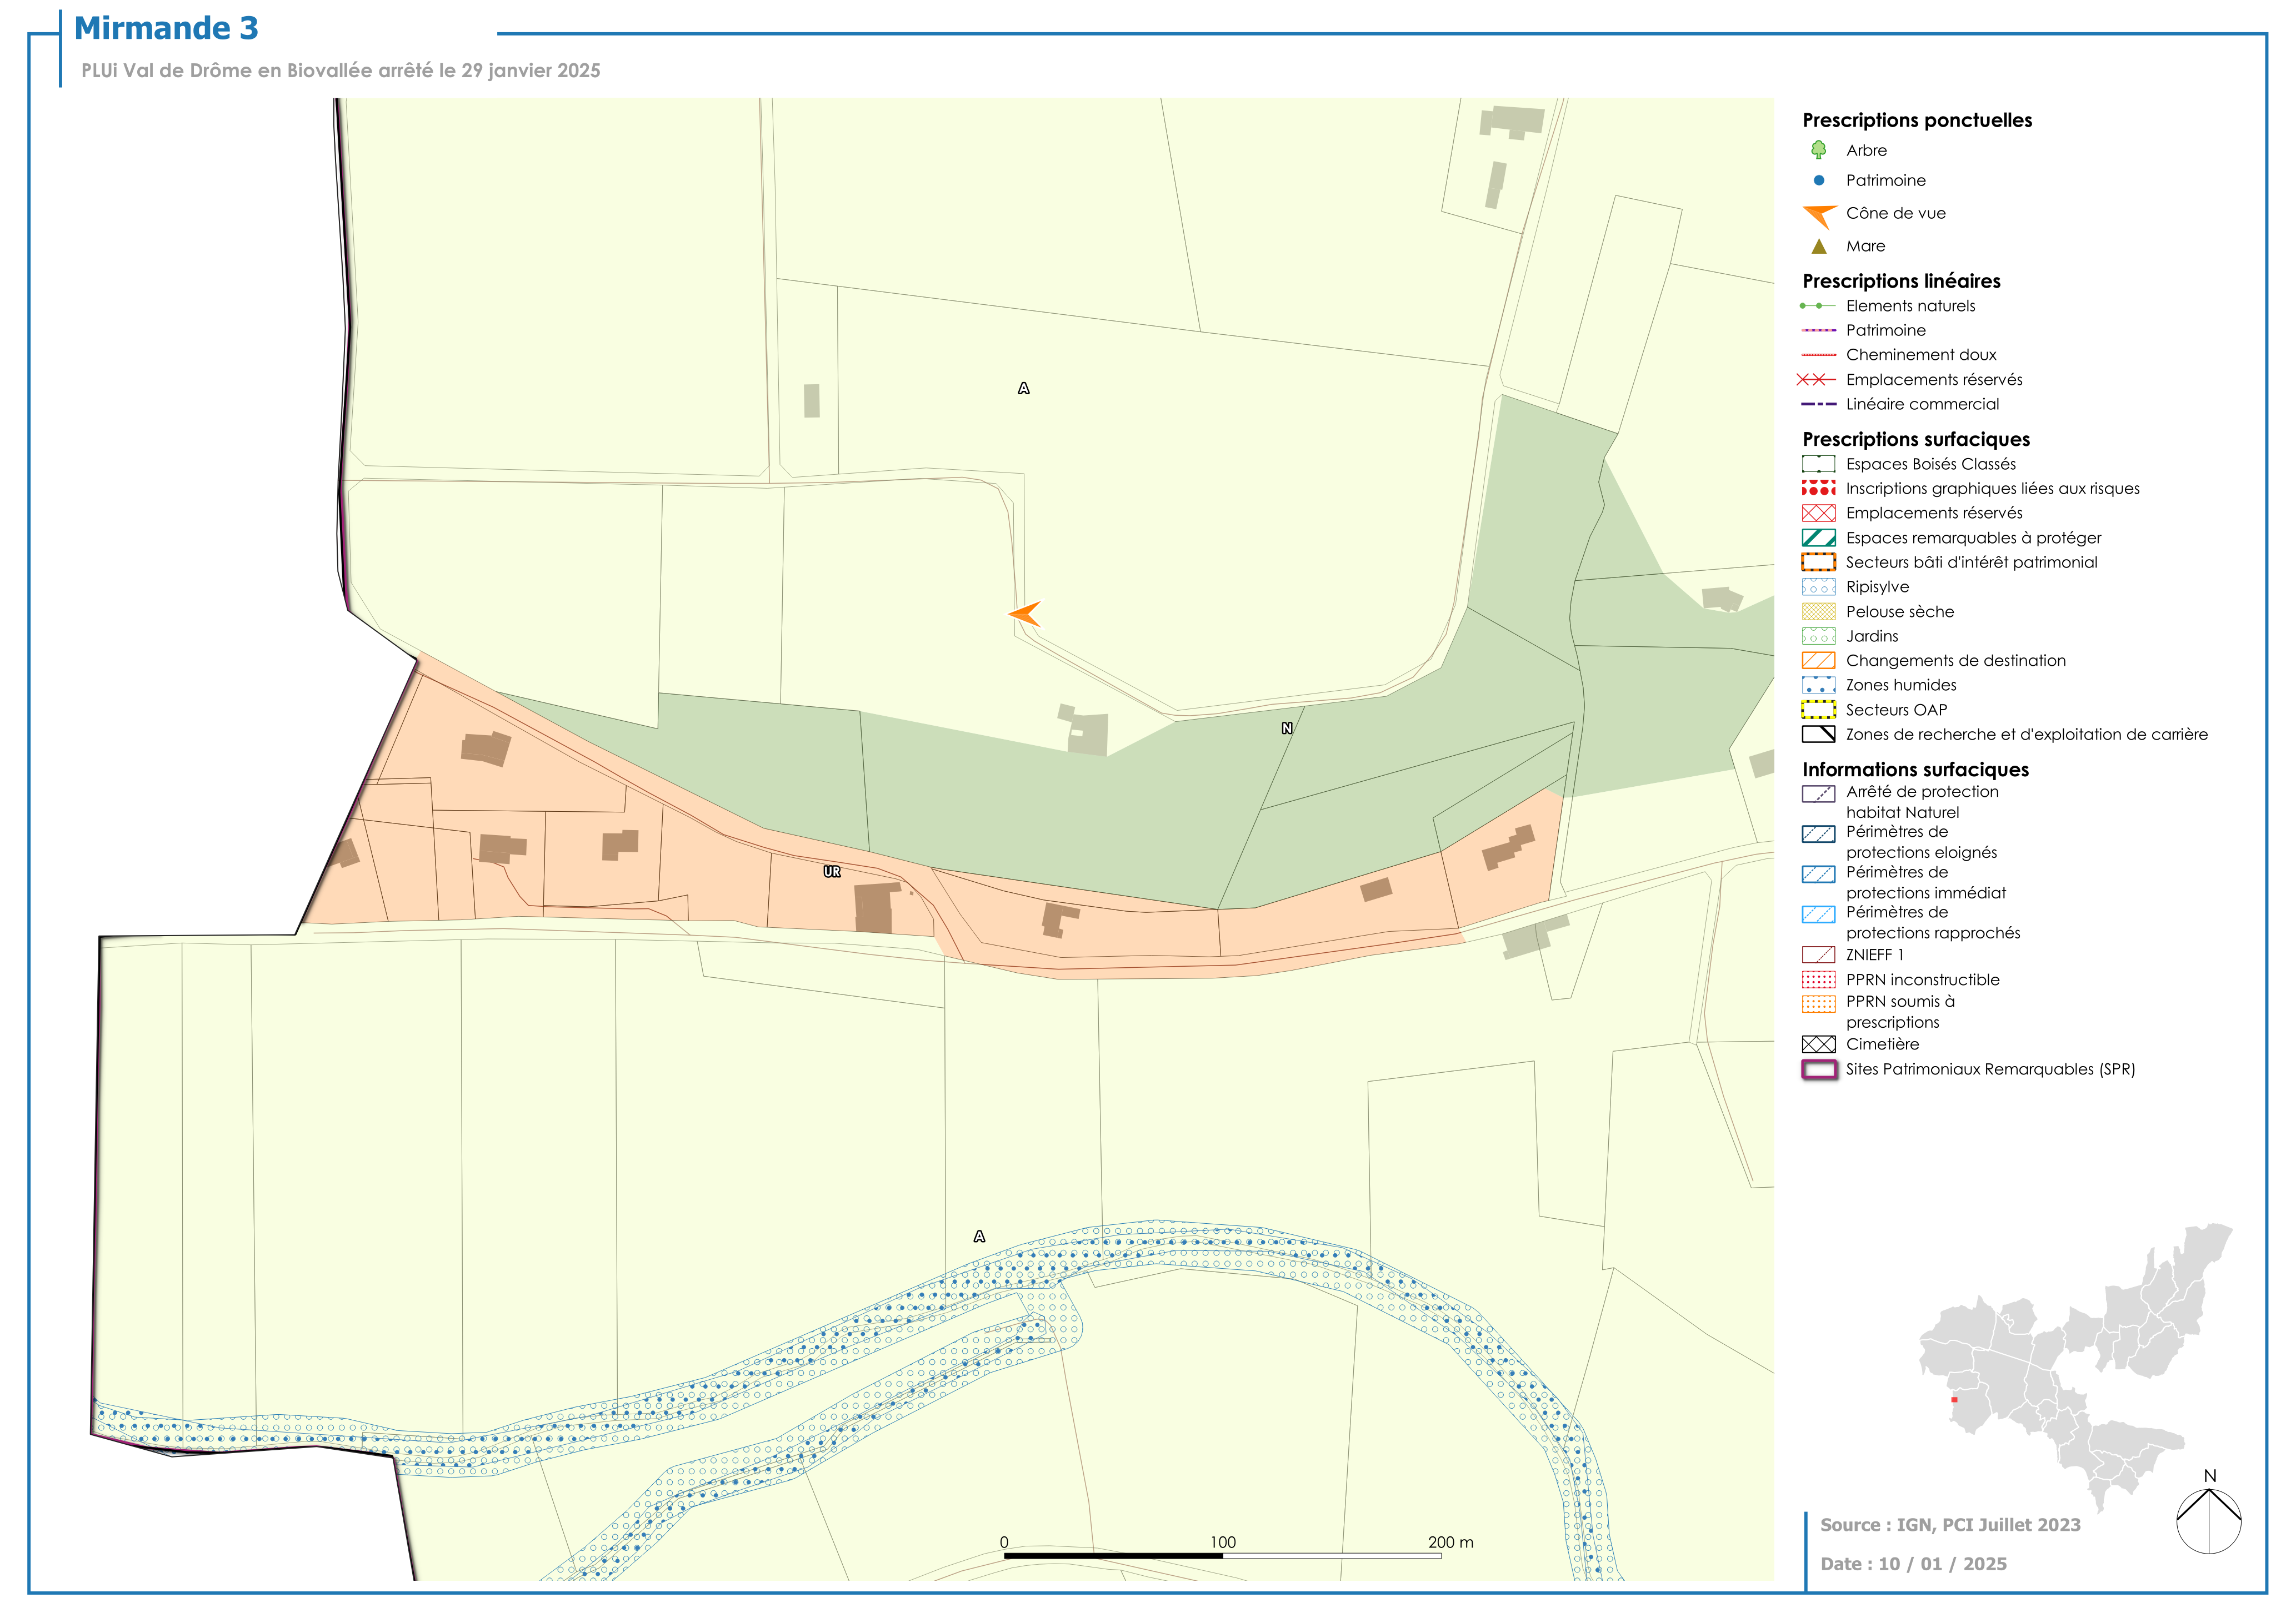The image size is (2296, 1623).
Task: Click the carrière zones legend swatch
Action: coord(1818,735)
